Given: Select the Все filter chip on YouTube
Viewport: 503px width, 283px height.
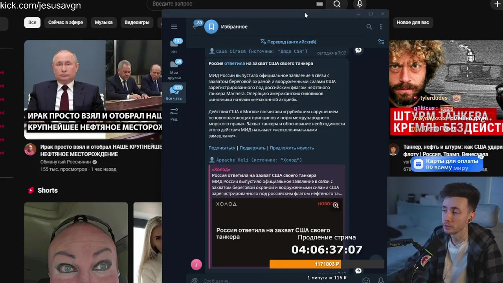Looking at the screenshot, I should pos(32,22).
